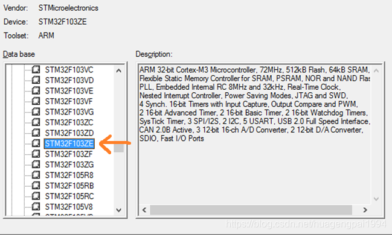
Task: Select STM32F105R8 from the list
Action: tap(69, 175)
